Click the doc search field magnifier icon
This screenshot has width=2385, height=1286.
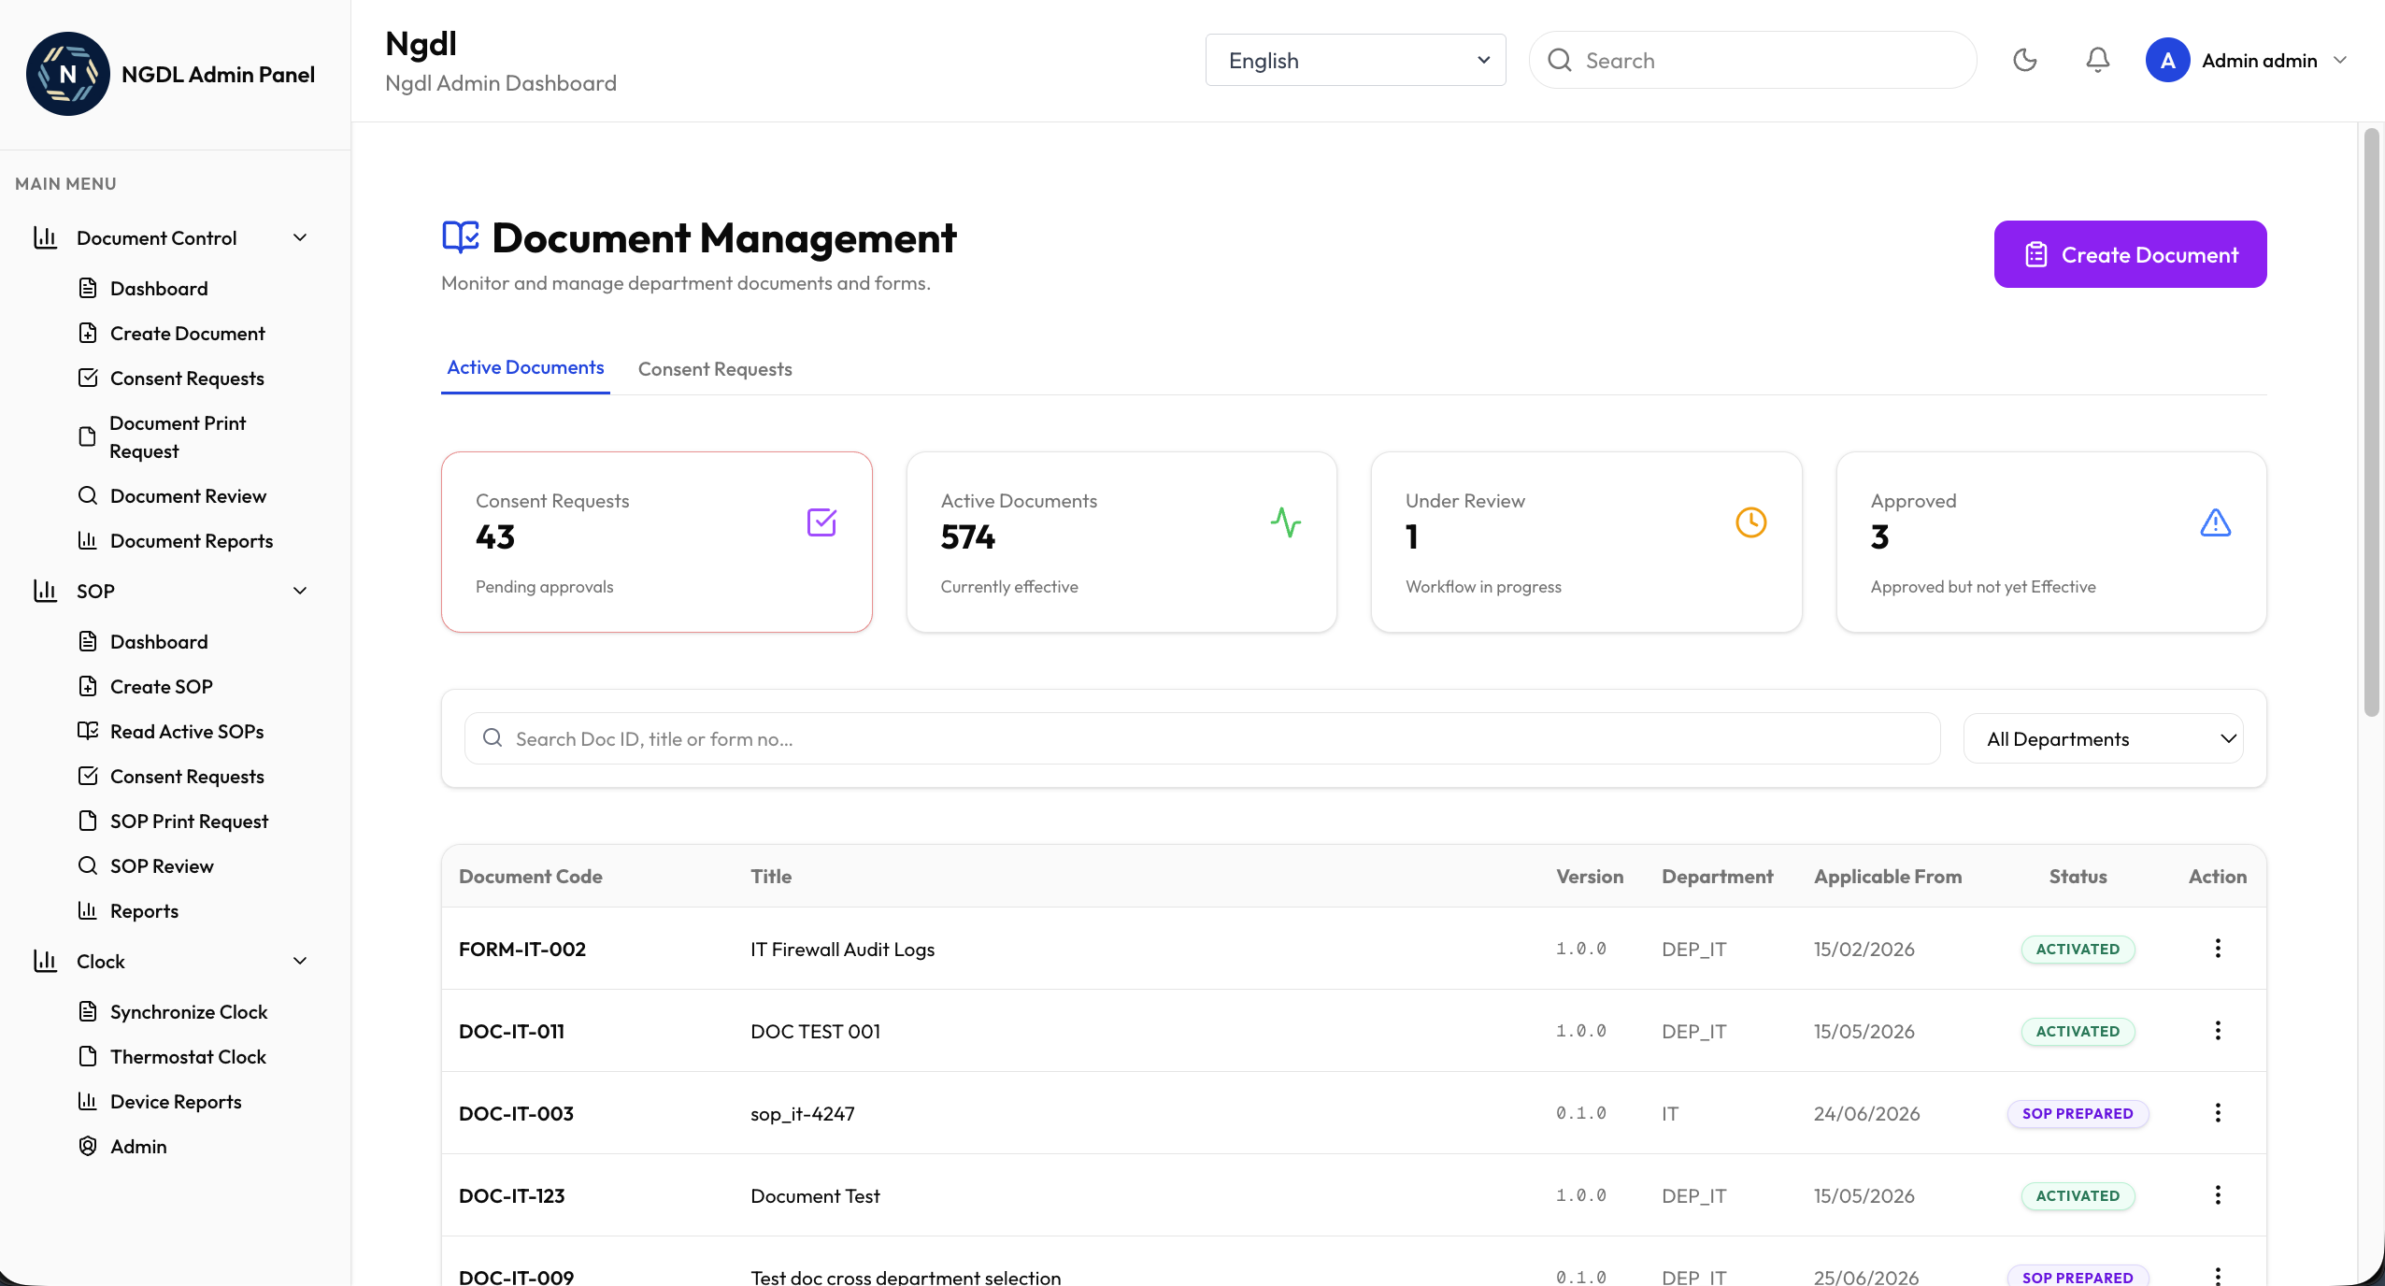(493, 738)
